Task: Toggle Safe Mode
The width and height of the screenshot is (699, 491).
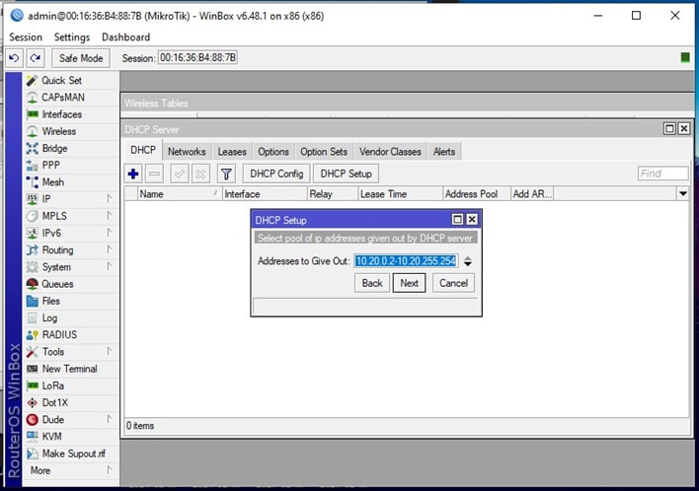Action: 81,58
